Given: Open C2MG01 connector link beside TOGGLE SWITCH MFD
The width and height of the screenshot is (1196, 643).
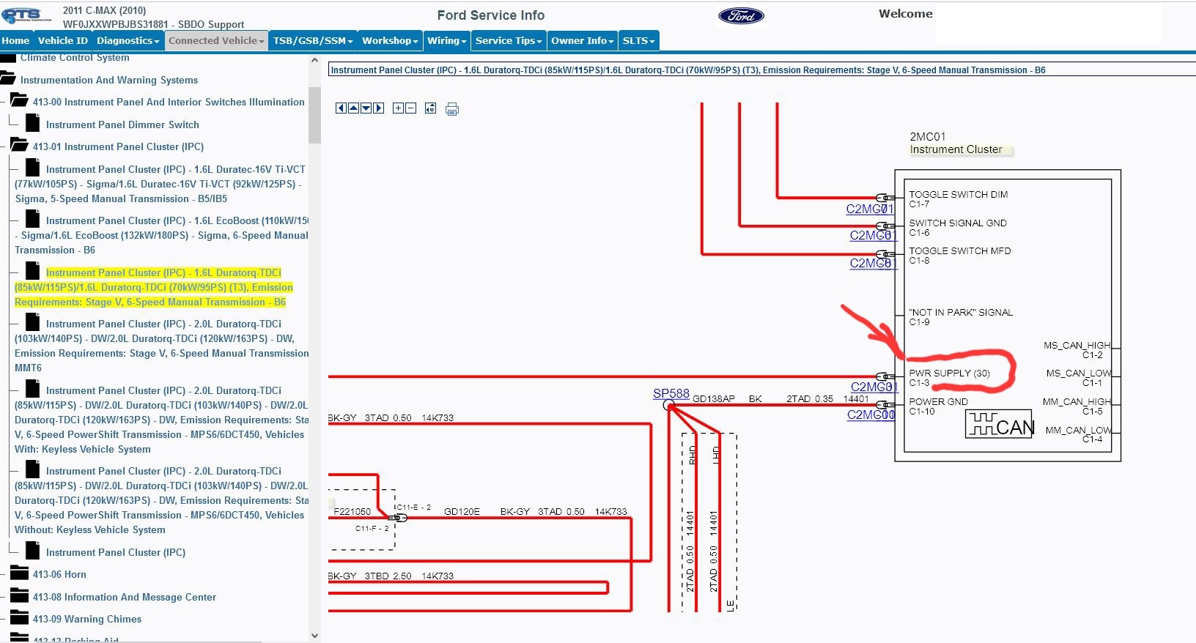Looking at the screenshot, I should click(x=873, y=264).
